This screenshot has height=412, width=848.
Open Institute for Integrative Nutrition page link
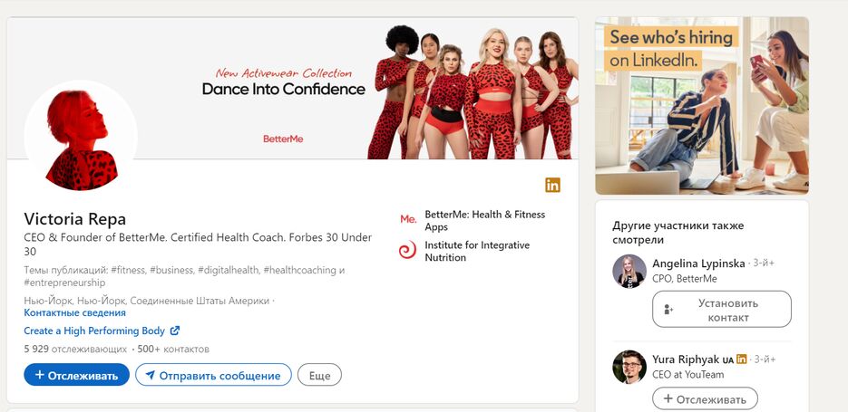coord(477,251)
